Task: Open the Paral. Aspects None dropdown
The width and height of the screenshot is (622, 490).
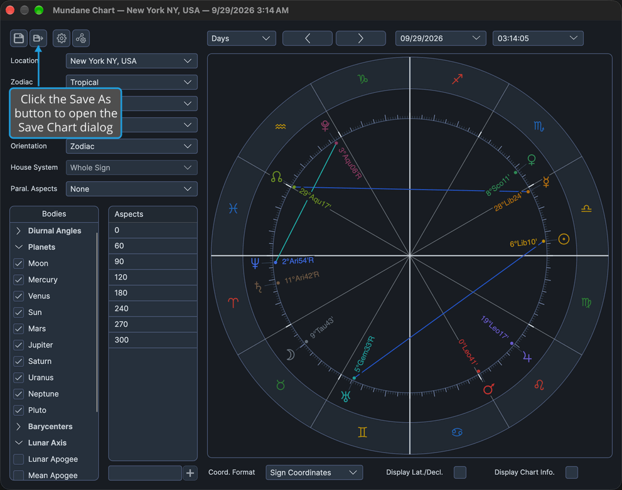Action: 132,189
